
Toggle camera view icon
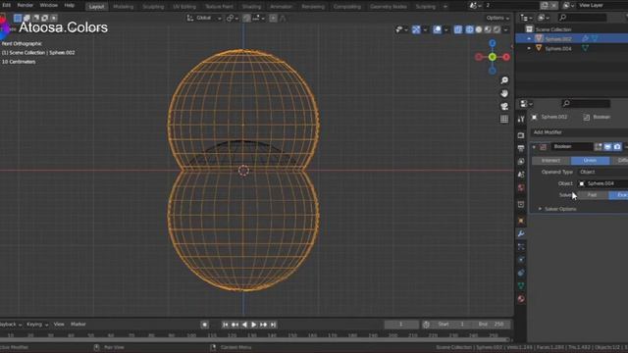click(504, 106)
